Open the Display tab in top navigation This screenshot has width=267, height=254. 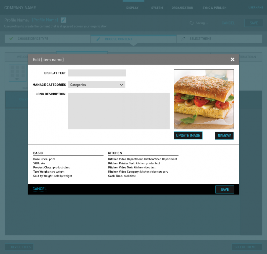tap(133, 8)
